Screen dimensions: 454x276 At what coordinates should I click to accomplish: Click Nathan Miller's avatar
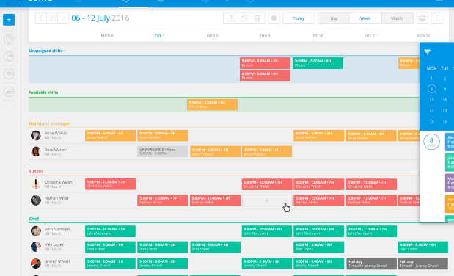(36, 200)
